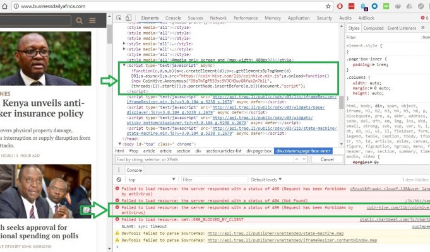
Task: Switch to the Network tab
Action: pos(218,18)
